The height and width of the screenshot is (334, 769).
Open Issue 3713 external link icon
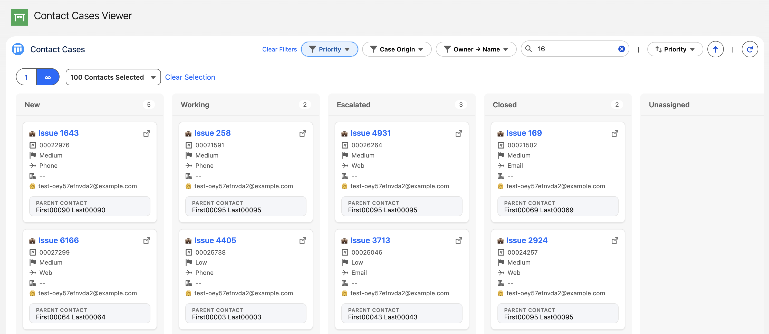coord(459,241)
